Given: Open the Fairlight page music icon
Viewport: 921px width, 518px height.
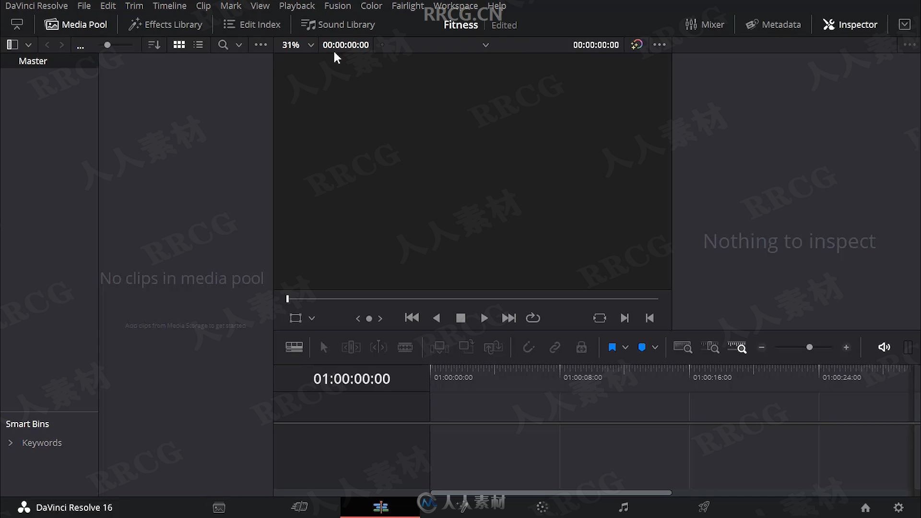Looking at the screenshot, I should click(x=623, y=507).
